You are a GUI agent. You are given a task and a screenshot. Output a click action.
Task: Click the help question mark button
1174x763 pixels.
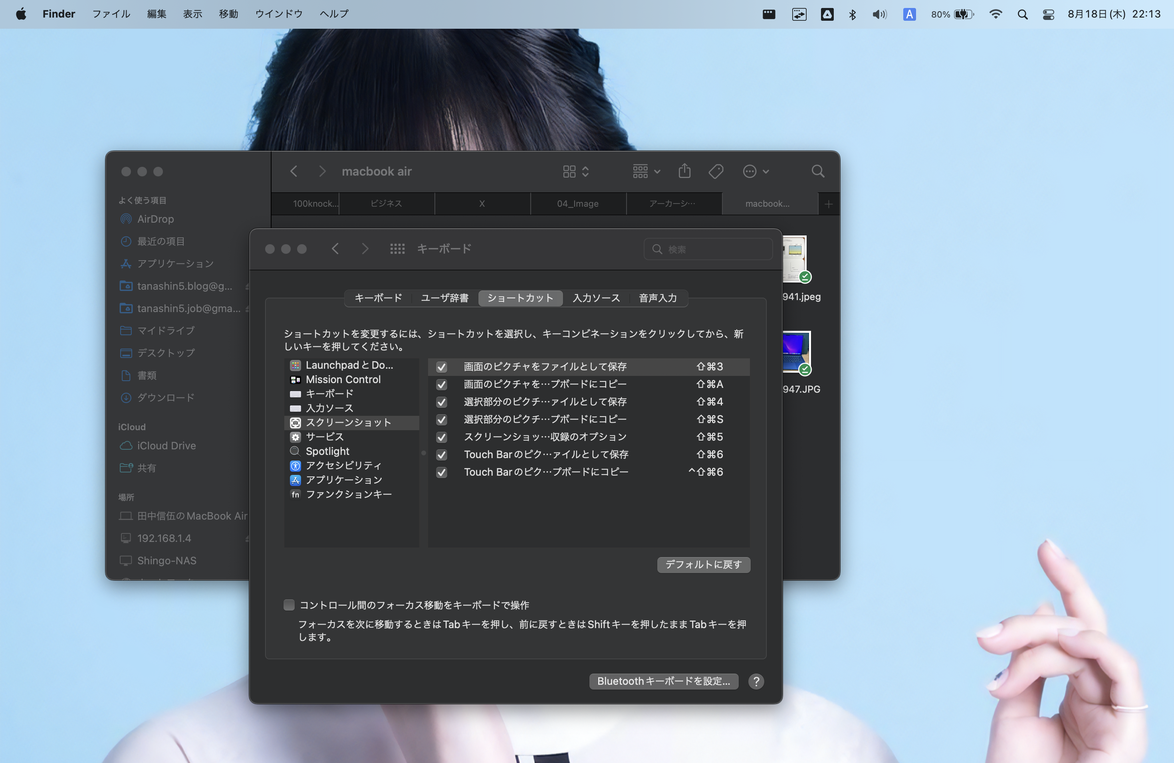click(x=756, y=681)
